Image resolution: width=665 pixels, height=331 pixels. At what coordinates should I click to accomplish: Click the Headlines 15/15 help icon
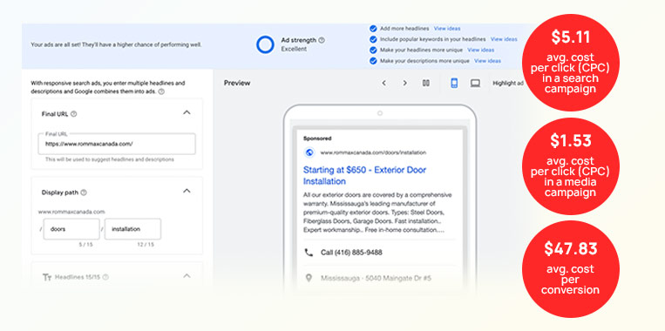105,277
